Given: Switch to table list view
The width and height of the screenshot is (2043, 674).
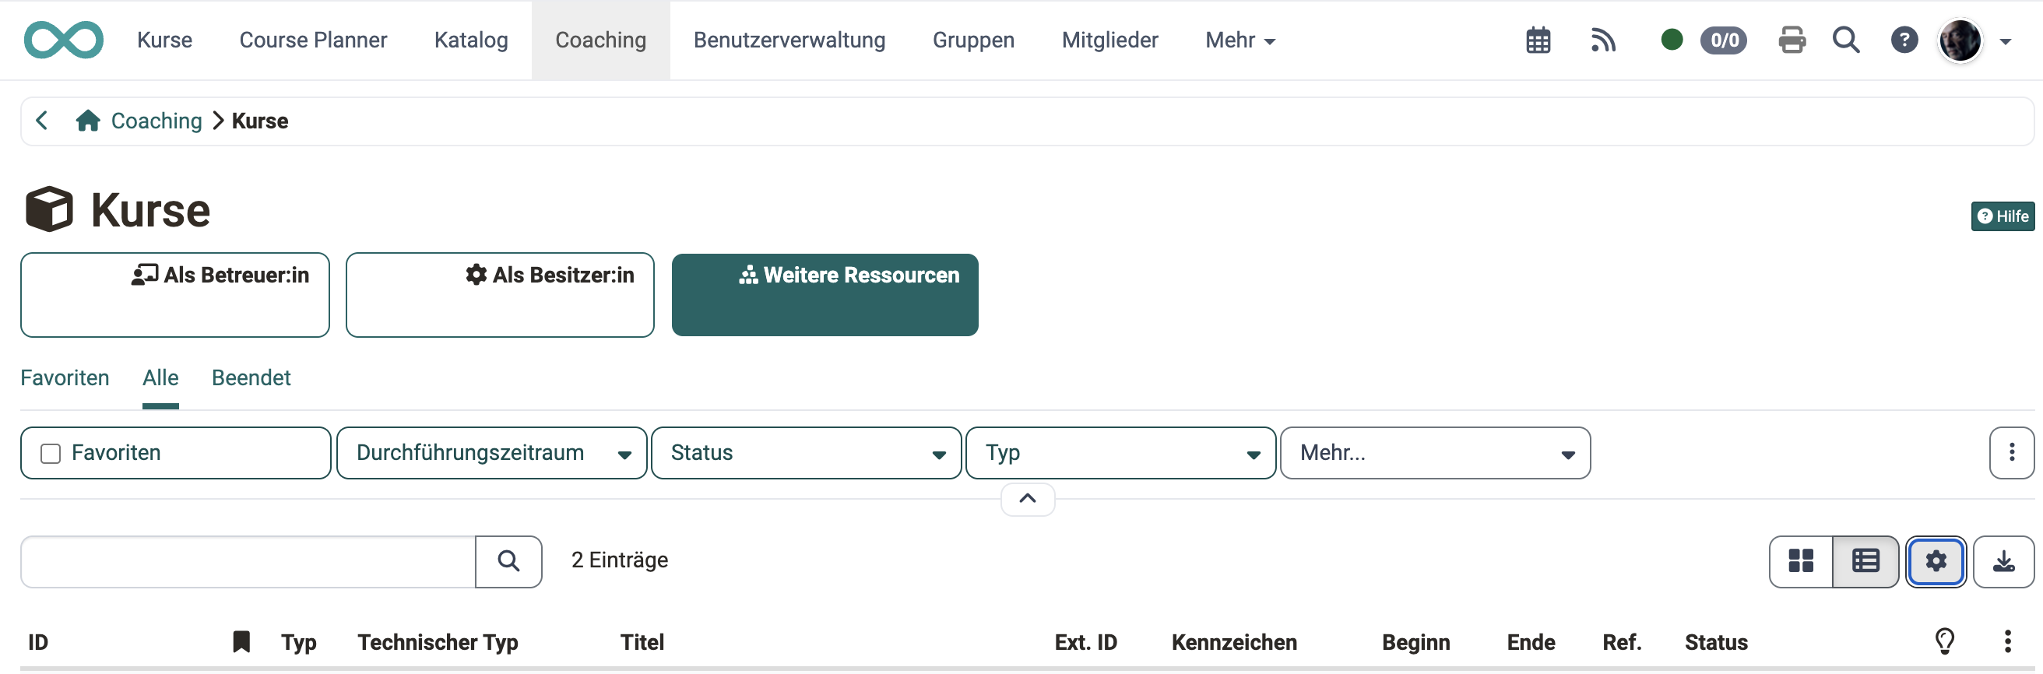Looking at the screenshot, I should [x=1865, y=561].
